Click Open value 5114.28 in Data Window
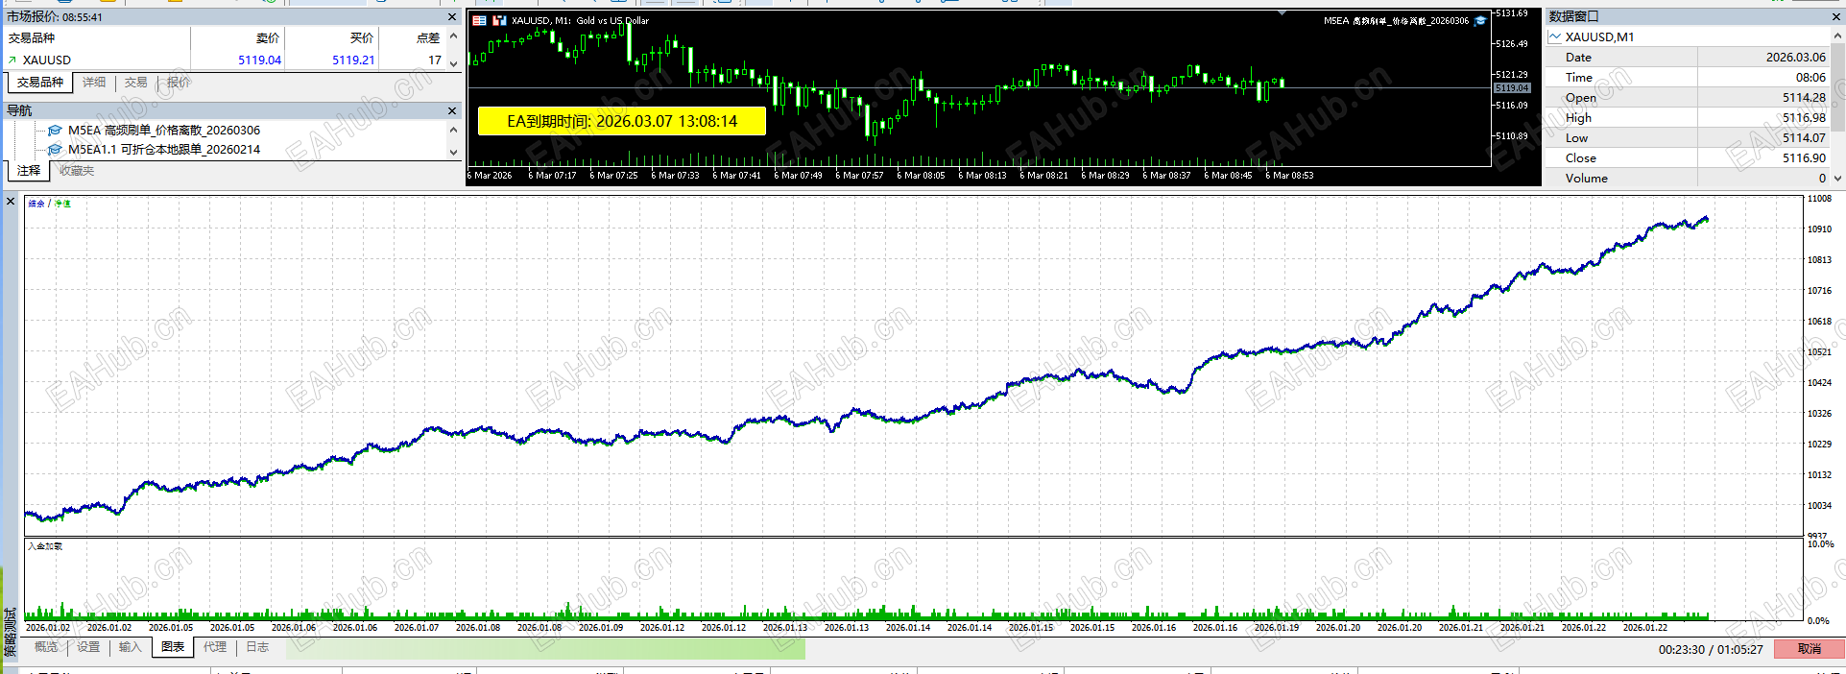 coord(1804,98)
